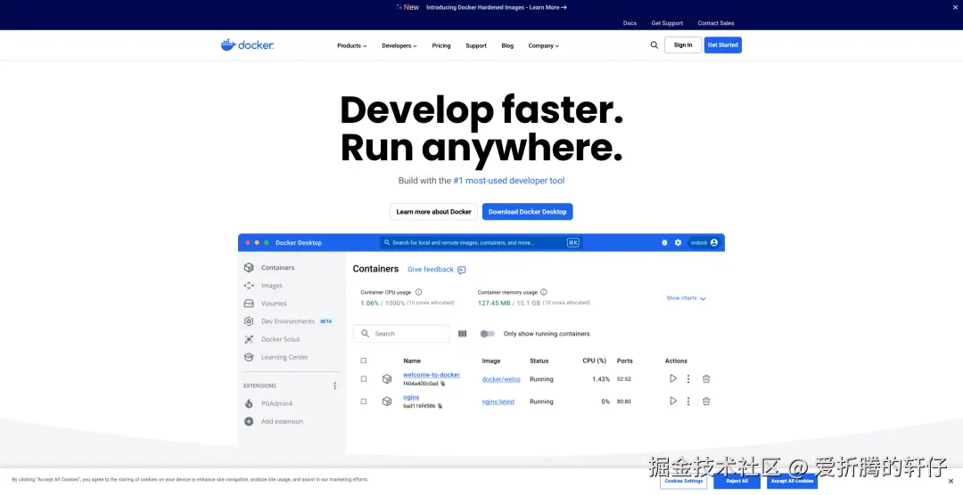Open the settings gear in Docker Desktop header

point(678,242)
